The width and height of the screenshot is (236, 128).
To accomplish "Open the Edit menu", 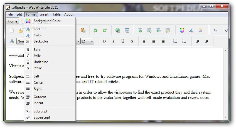I will tap(19, 14).
